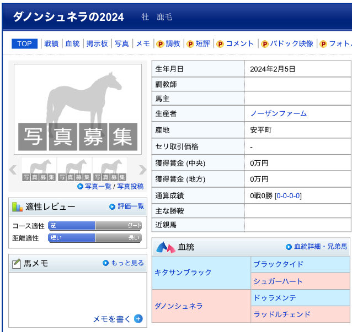
Task: Click the bar chart icon of 適性レビュー
Action: click(x=17, y=207)
